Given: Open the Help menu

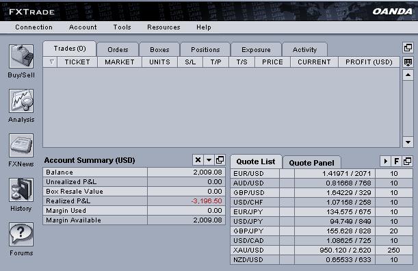Looking at the screenshot, I should point(204,27).
